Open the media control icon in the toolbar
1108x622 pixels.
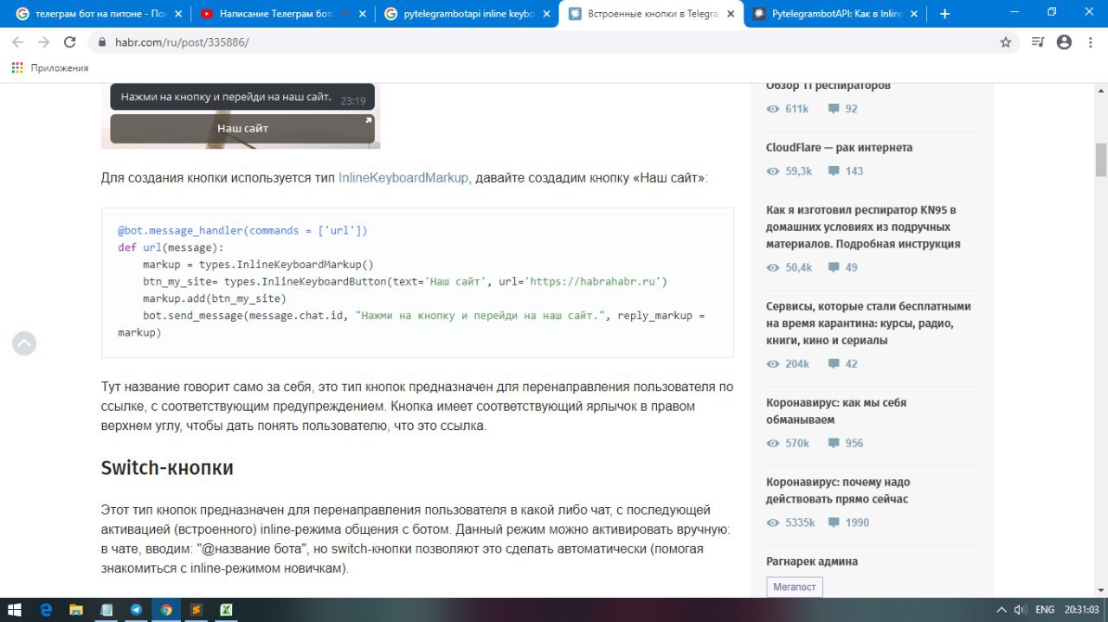(x=1038, y=42)
